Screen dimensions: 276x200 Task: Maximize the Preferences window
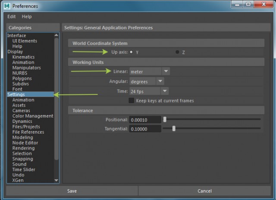[x=248, y=4]
